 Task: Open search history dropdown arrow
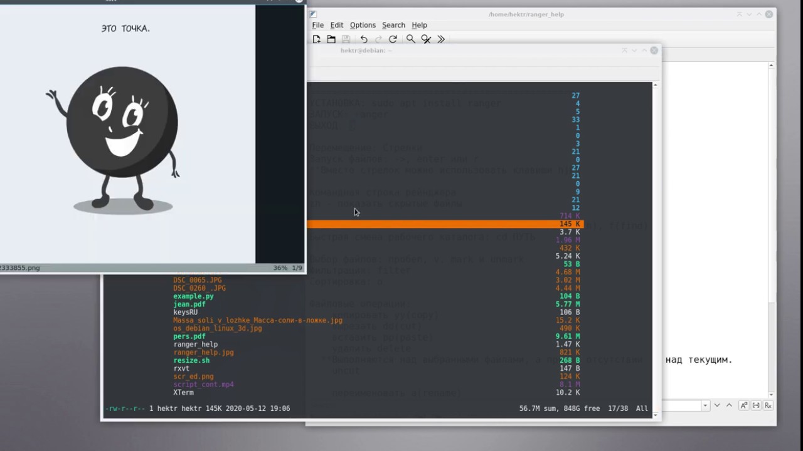click(x=705, y=405)
